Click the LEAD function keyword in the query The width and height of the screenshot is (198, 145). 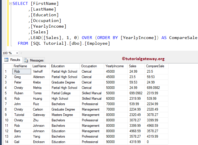(x=36, y=38)
